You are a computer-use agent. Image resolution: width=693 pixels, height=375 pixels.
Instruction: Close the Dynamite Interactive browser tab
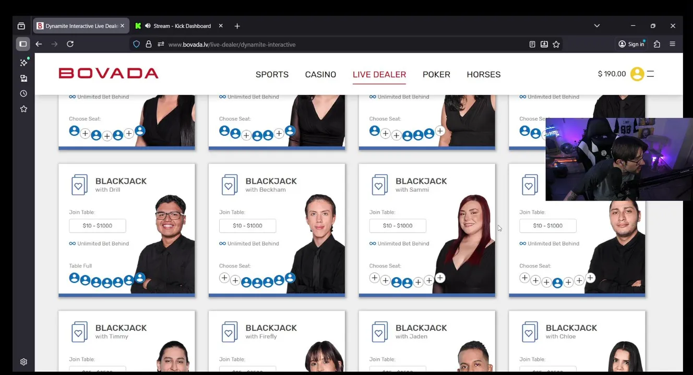[123, 26]
